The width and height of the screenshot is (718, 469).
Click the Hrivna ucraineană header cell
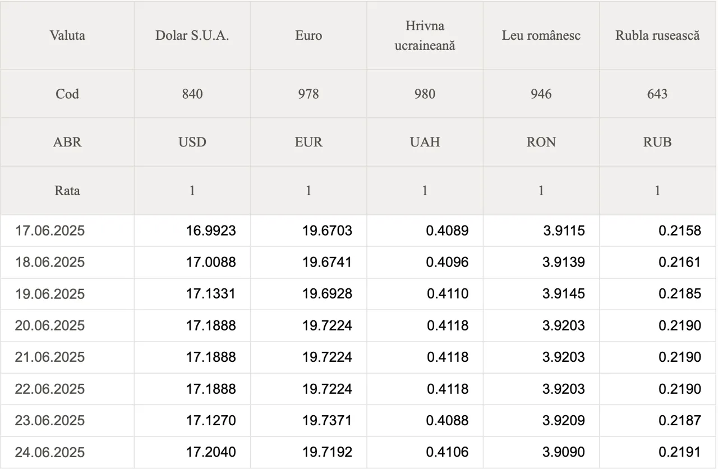pos(425,35)
